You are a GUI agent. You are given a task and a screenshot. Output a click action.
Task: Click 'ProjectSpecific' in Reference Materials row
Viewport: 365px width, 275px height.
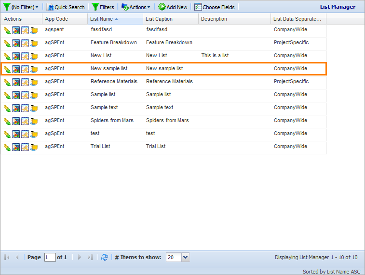pos(291,81)
